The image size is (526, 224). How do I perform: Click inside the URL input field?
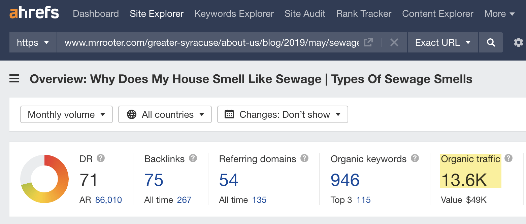202,42
